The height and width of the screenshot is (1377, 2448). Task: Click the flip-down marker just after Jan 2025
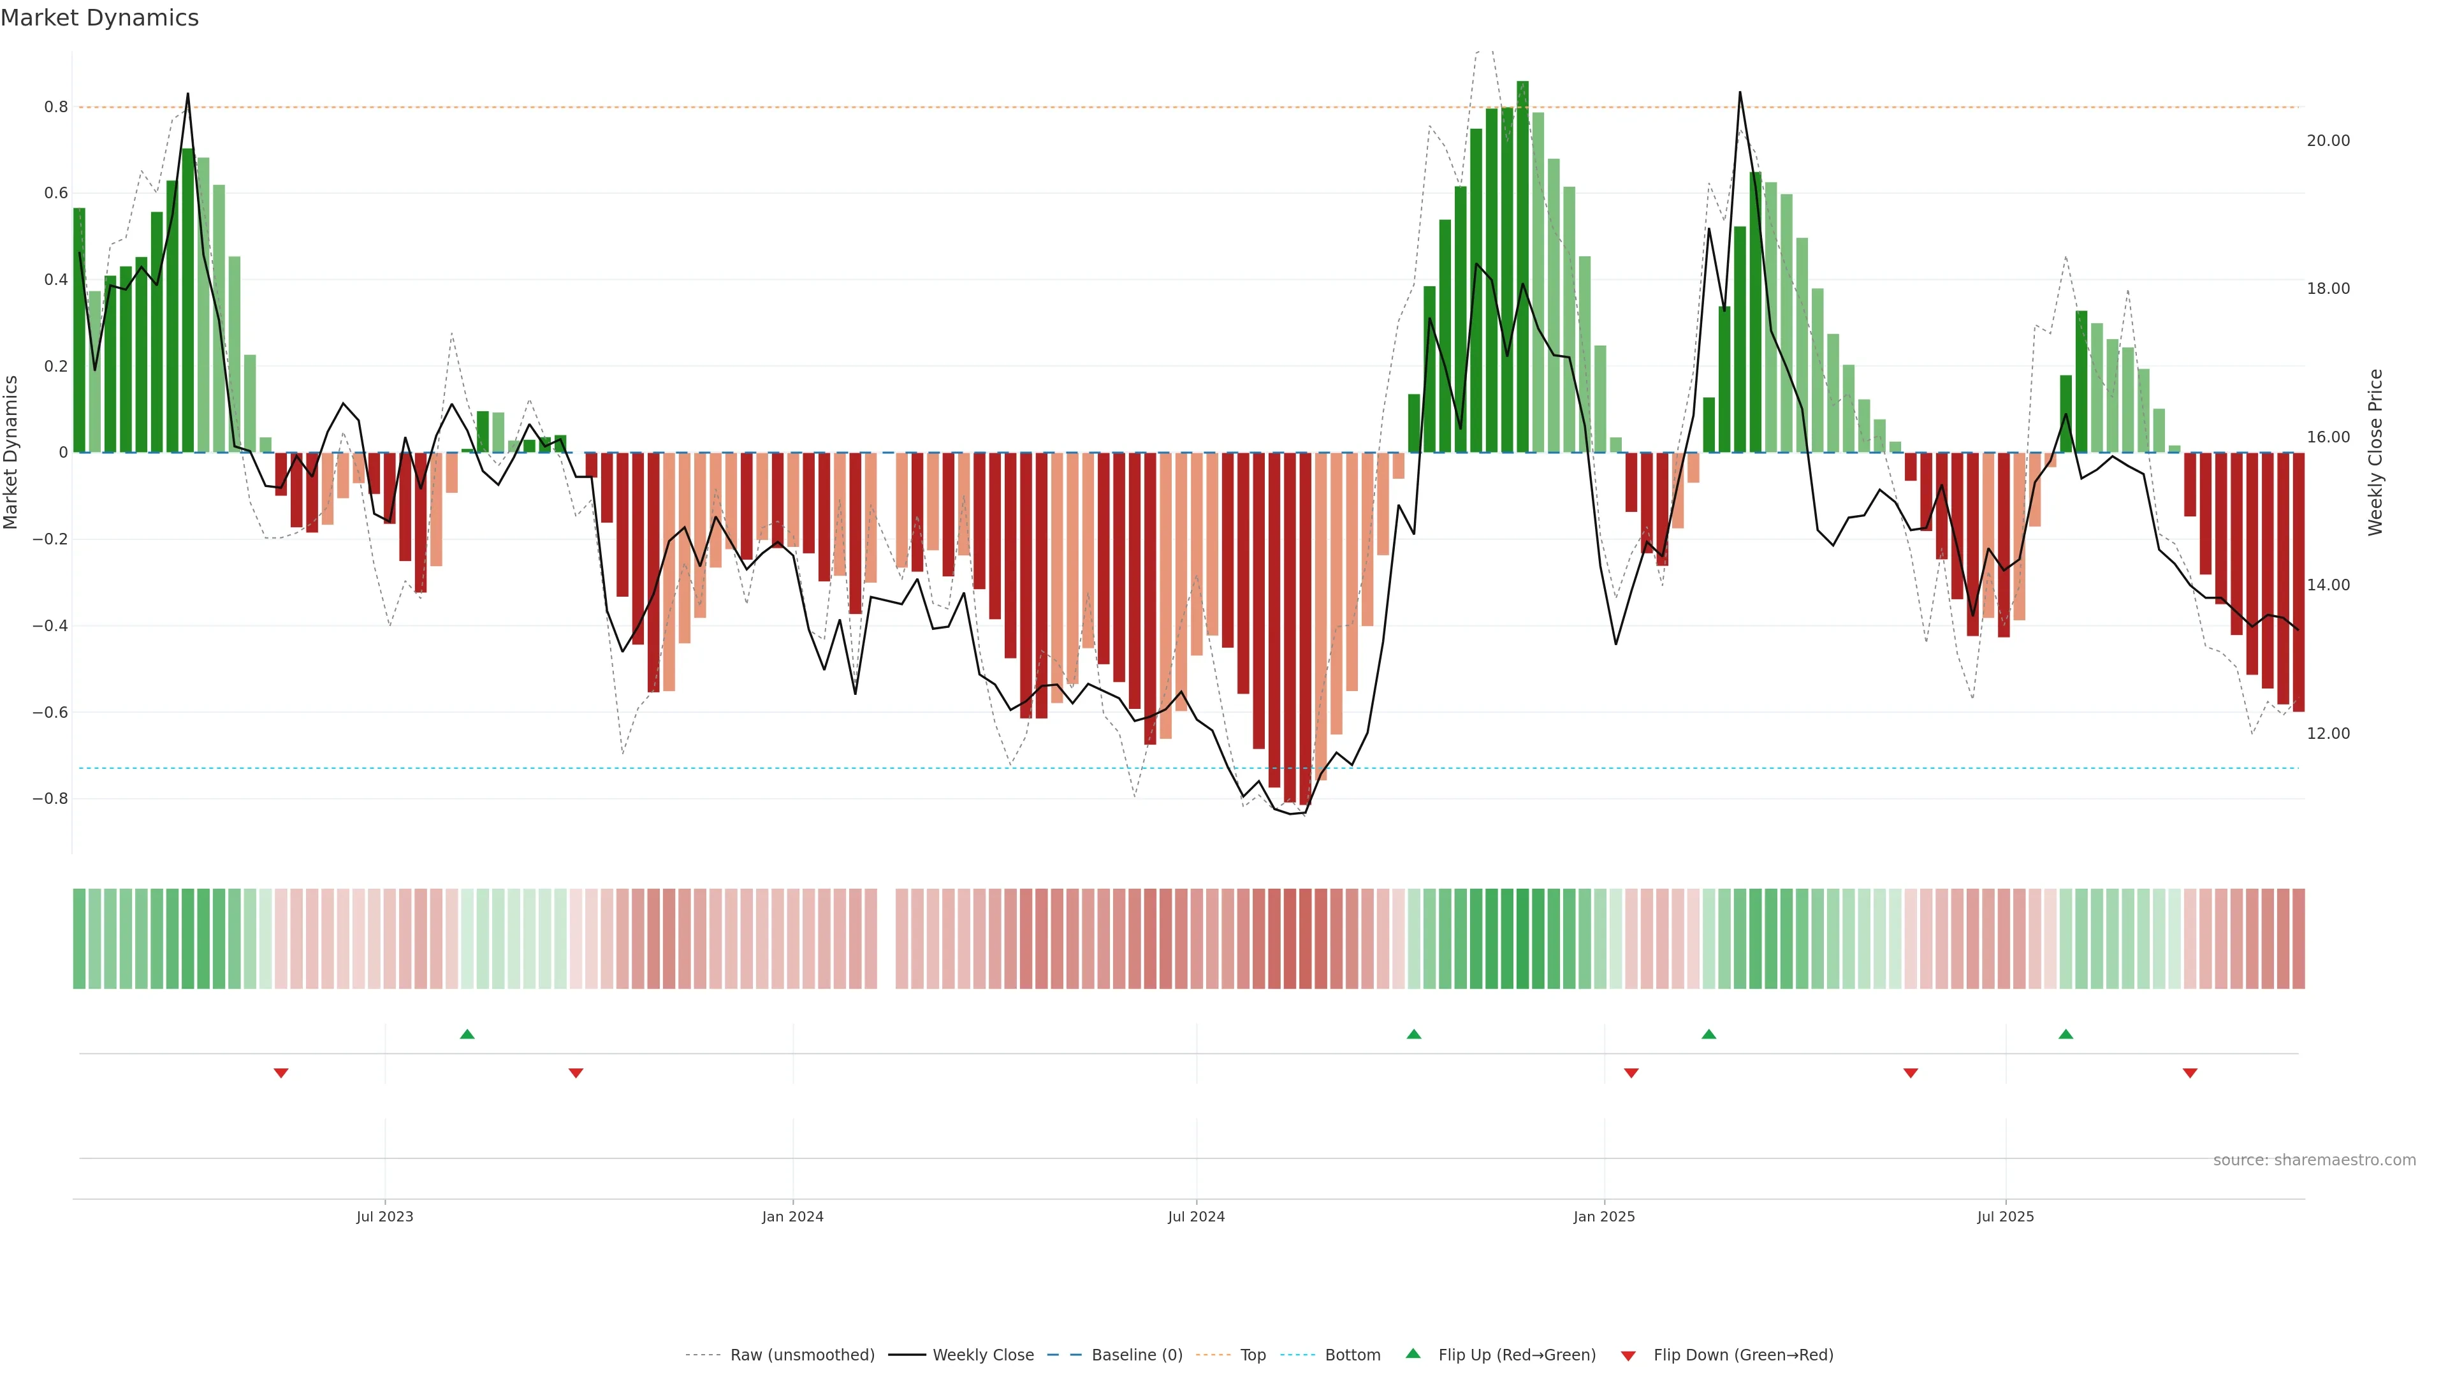click(x=1631, y=1073)
